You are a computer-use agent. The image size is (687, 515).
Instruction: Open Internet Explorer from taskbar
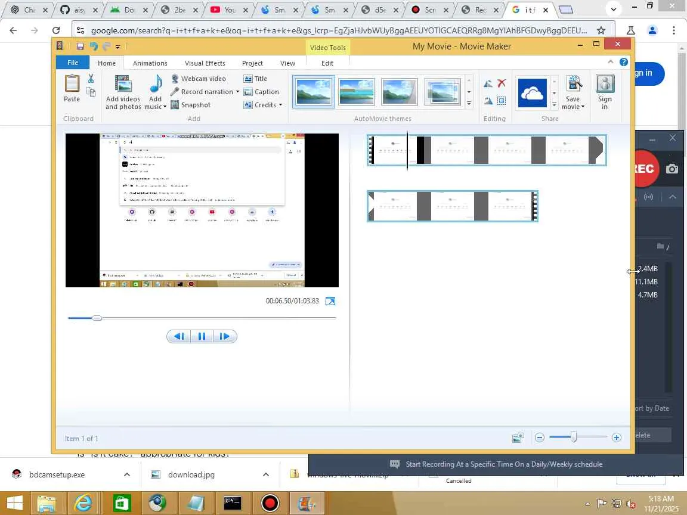[83, 503]
